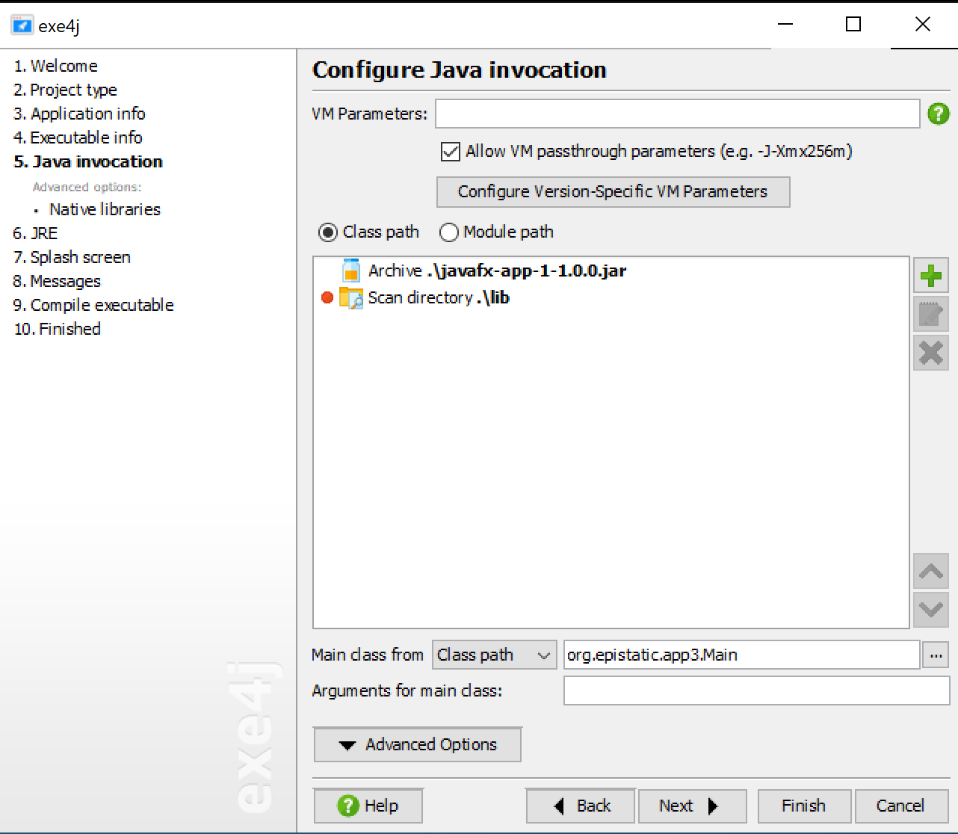Expand the Advanced Options menu

(x=417, y=744)
